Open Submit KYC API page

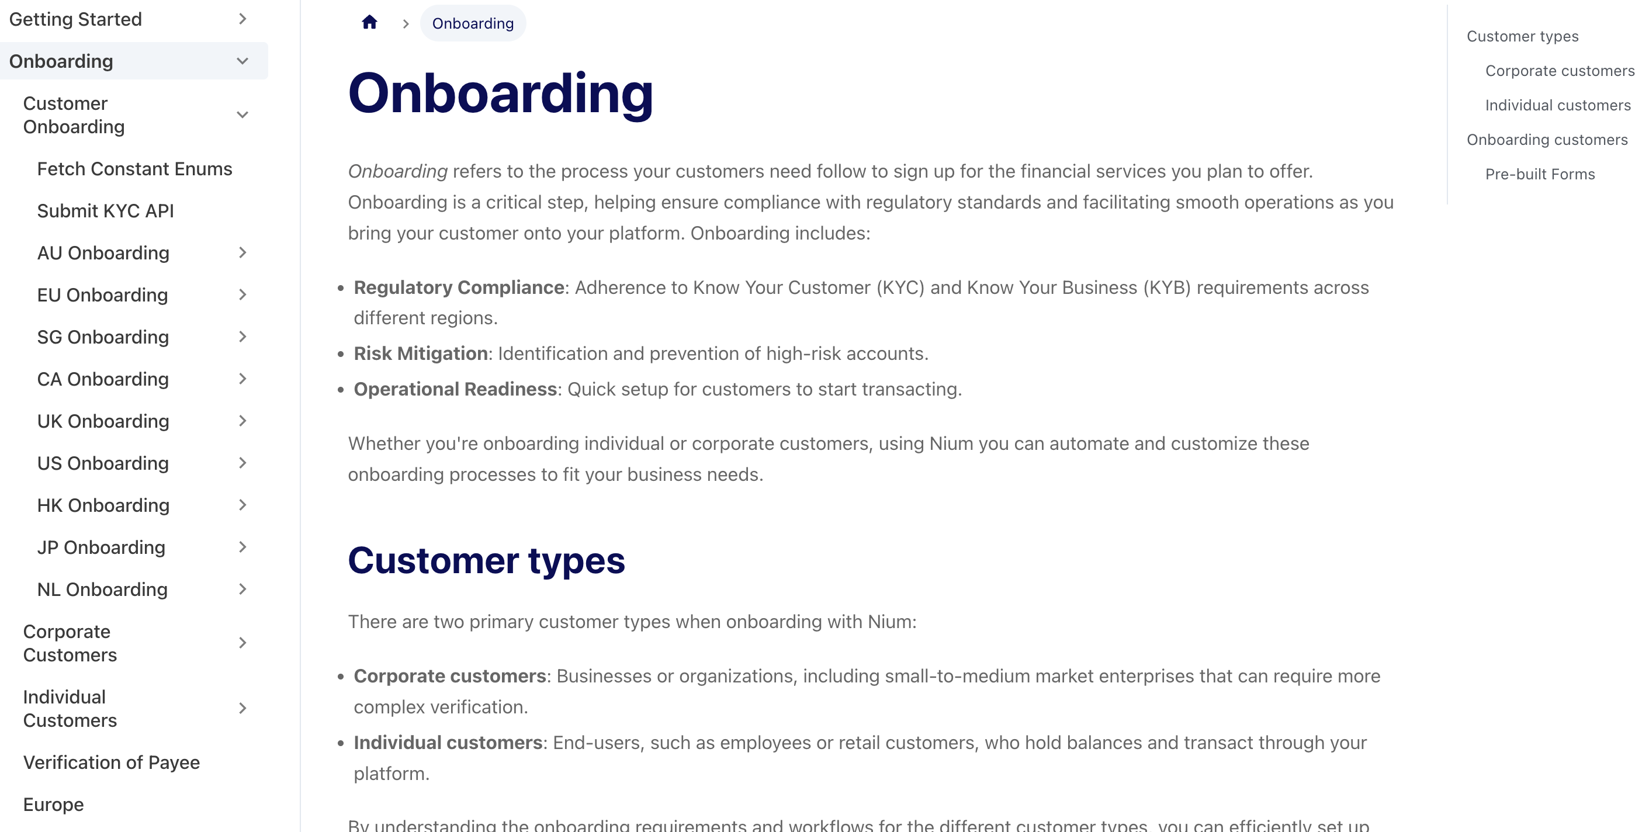coord(106,210)
